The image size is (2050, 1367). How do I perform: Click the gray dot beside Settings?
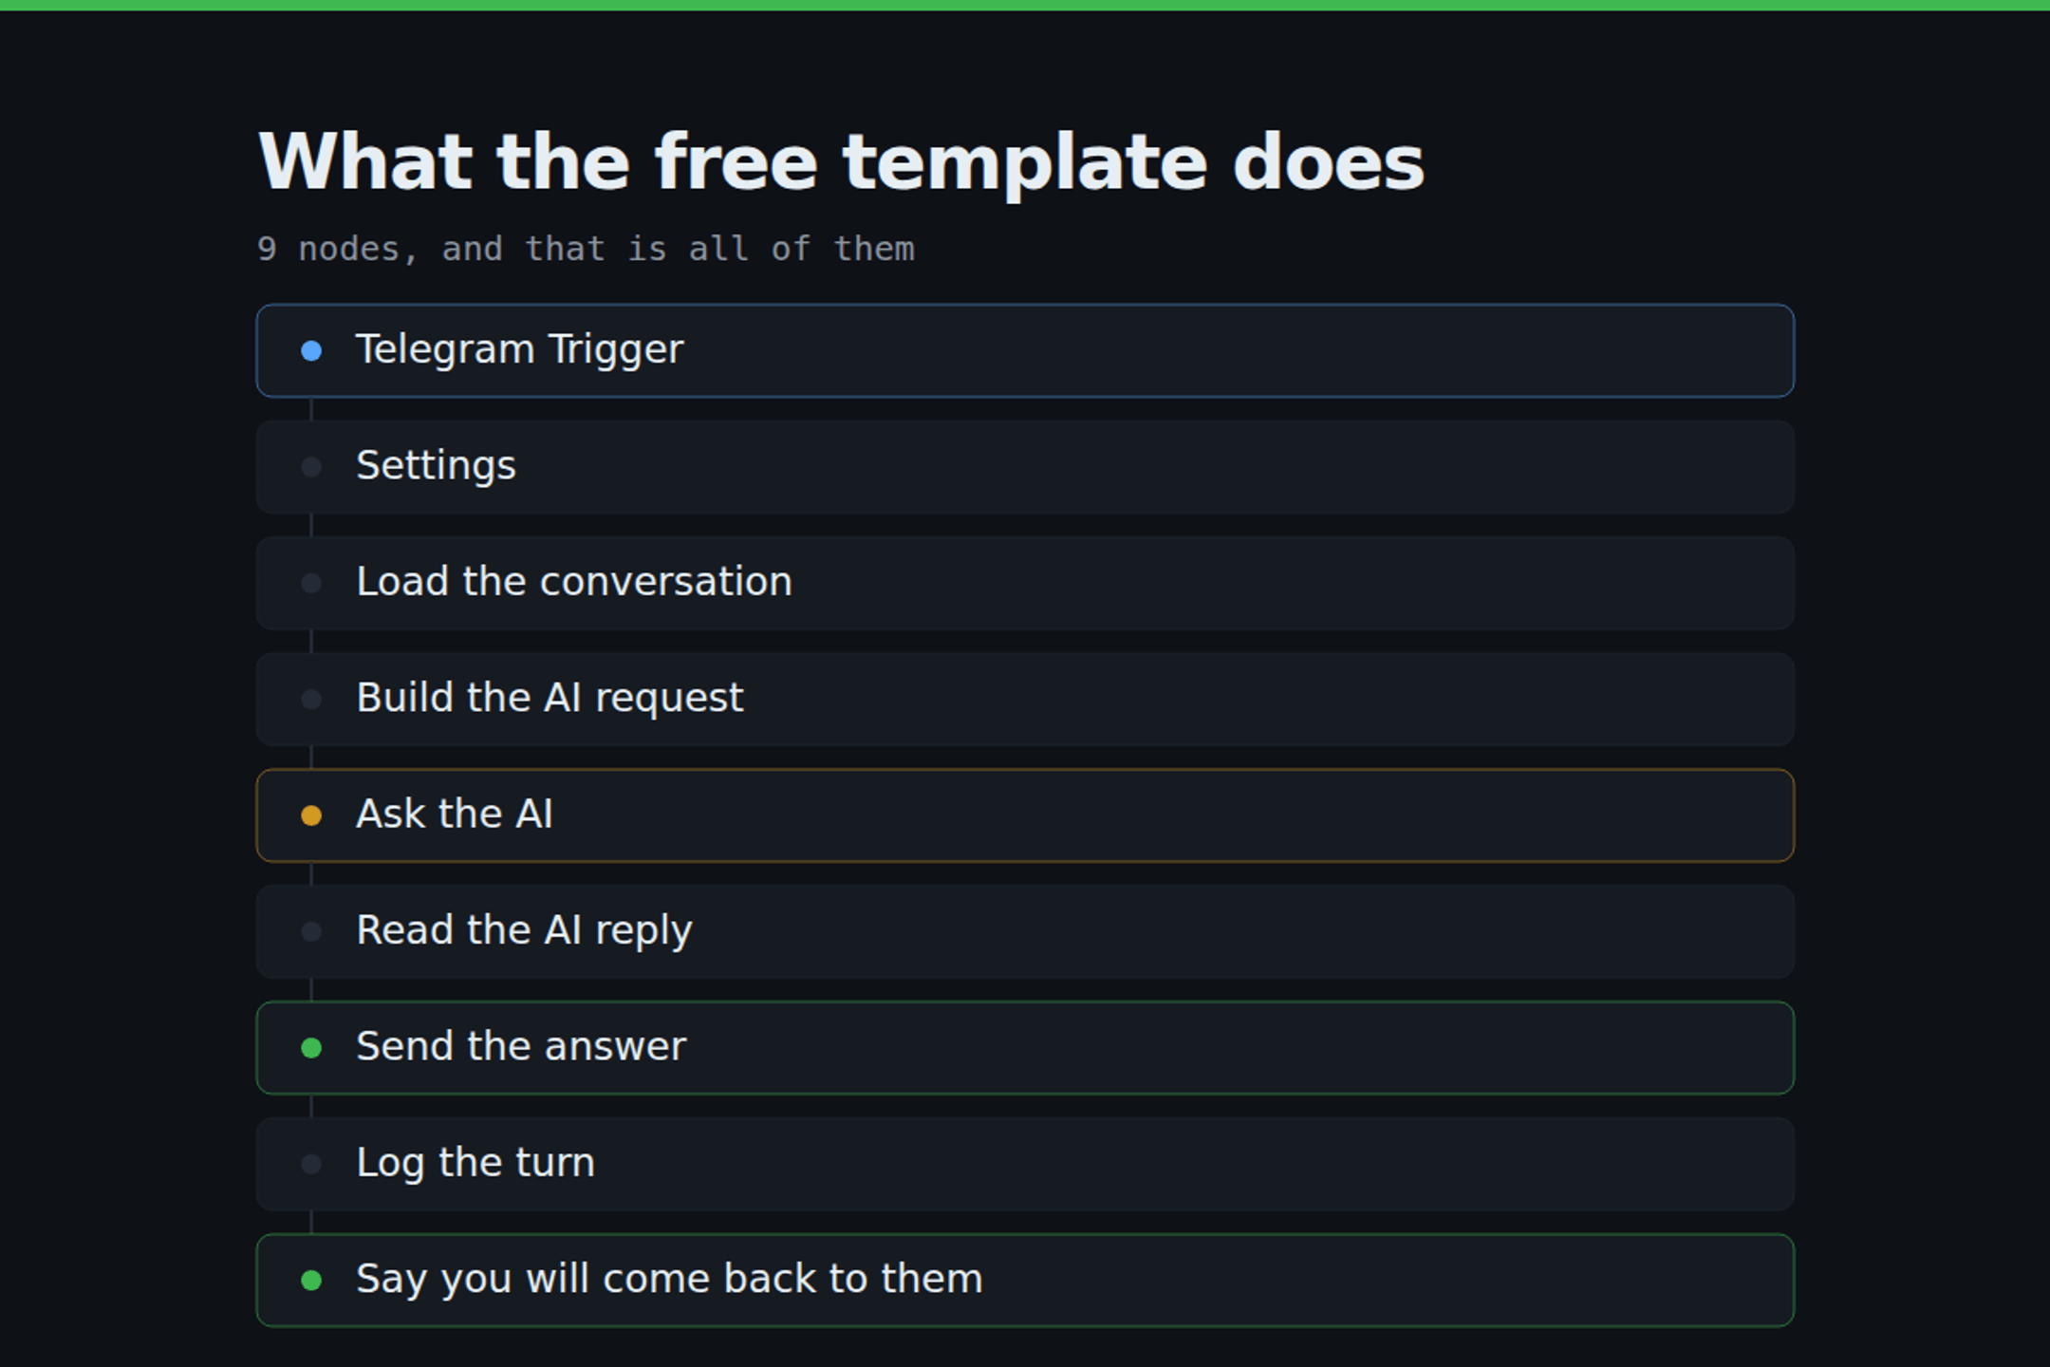coord(311,467)
